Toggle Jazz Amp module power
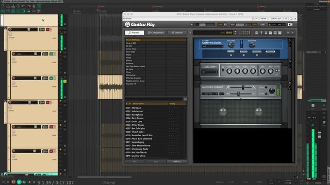 pyautogui.click(x=290, y=61)
